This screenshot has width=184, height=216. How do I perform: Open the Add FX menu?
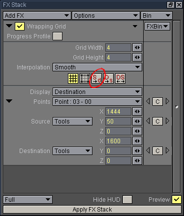[37, 16]
